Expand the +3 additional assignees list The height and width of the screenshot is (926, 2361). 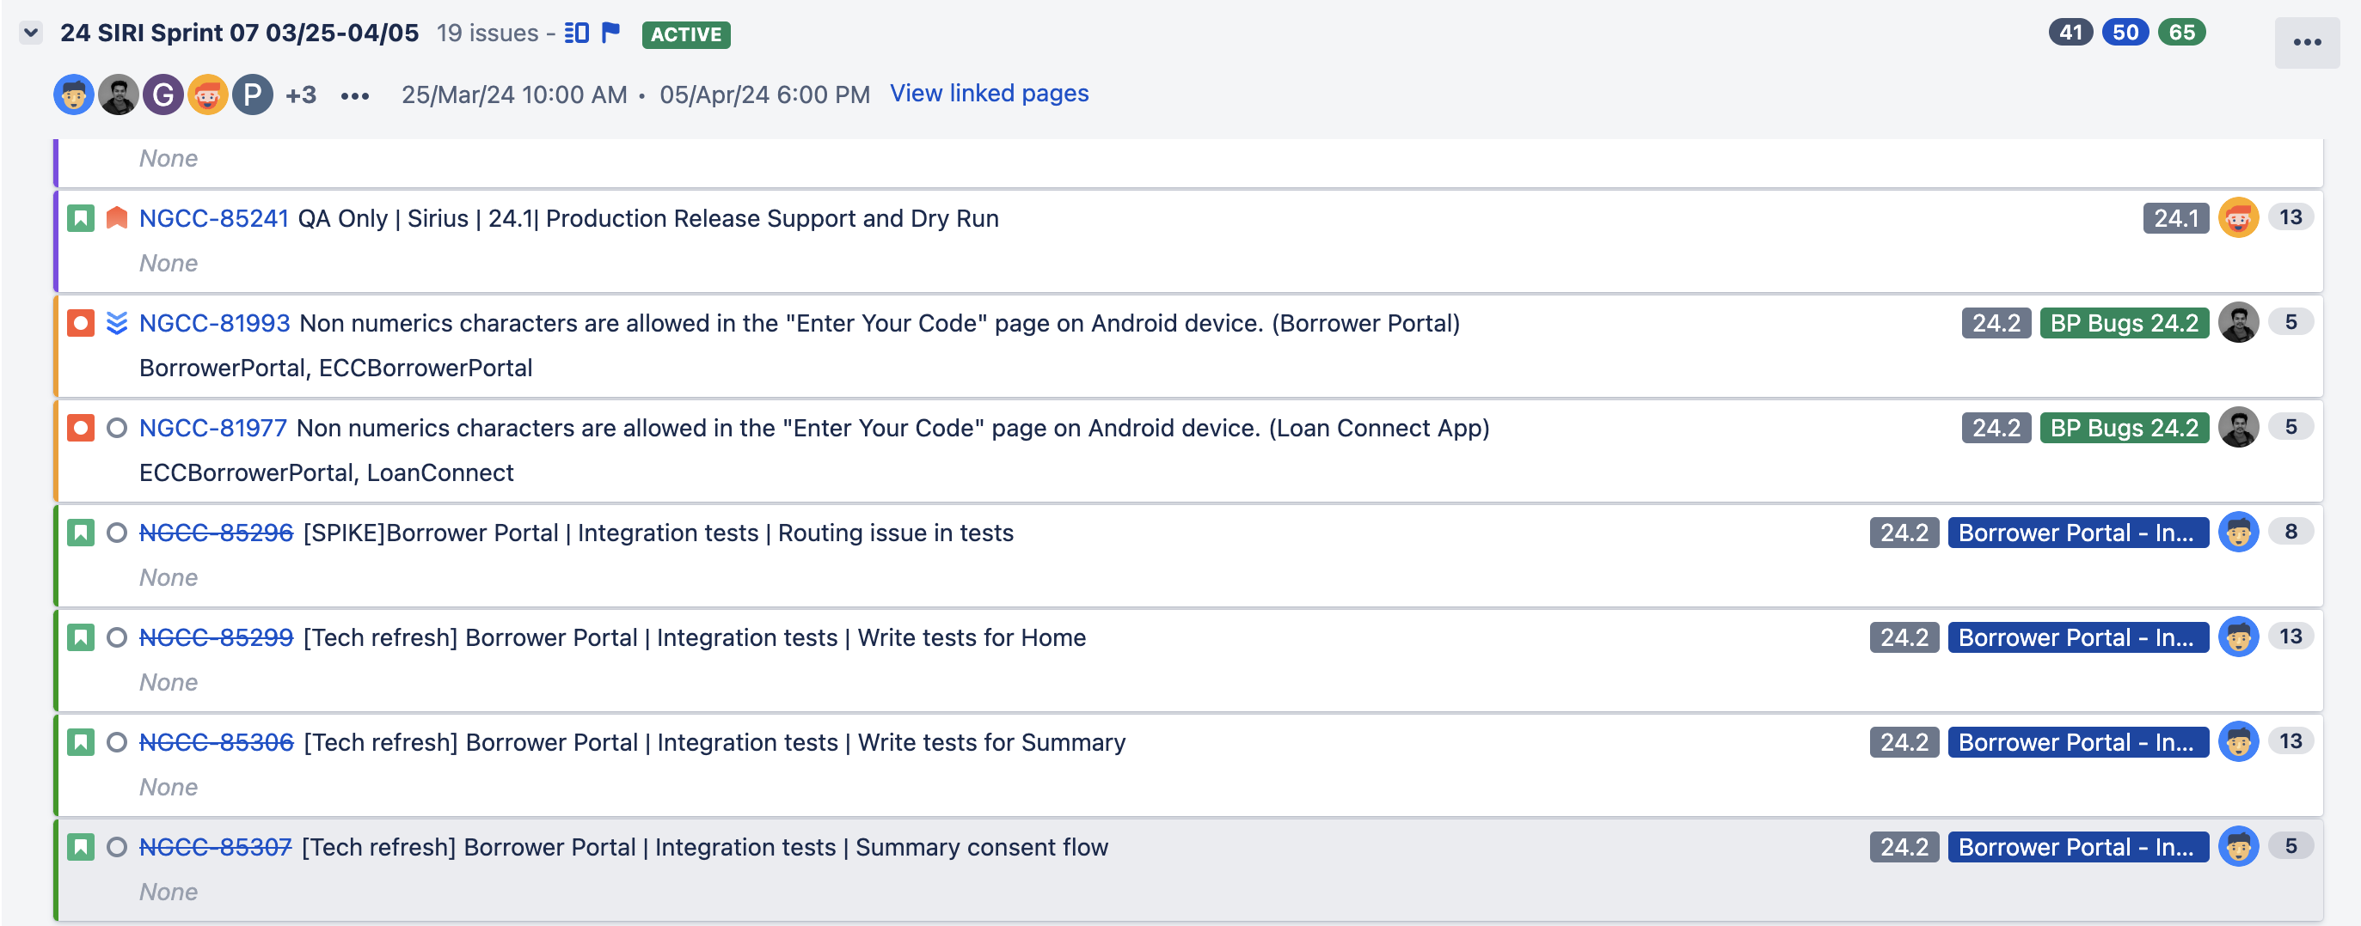pyautogui.click(x=301, y=95)
